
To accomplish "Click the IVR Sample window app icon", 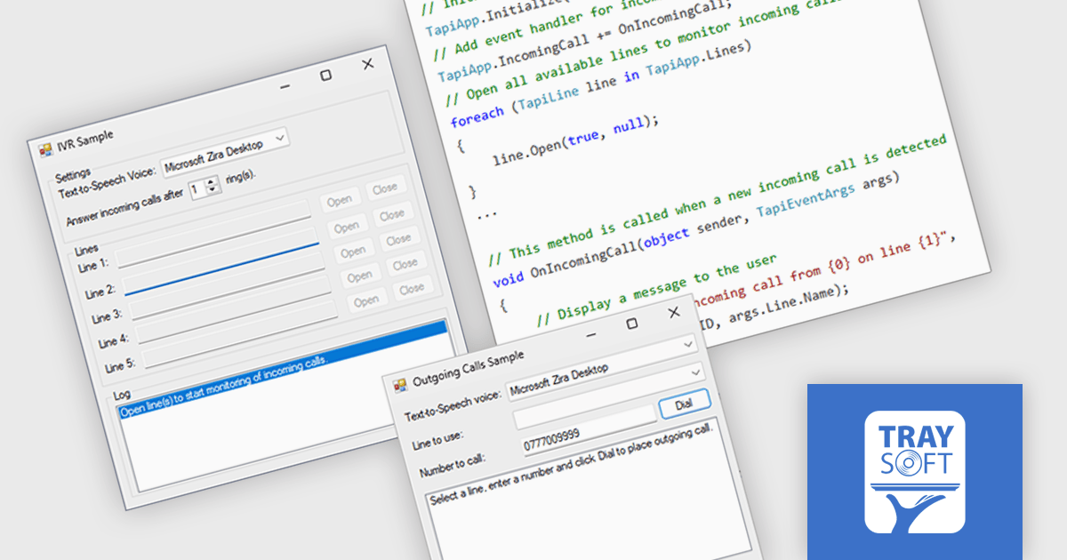I will [45, 148].
